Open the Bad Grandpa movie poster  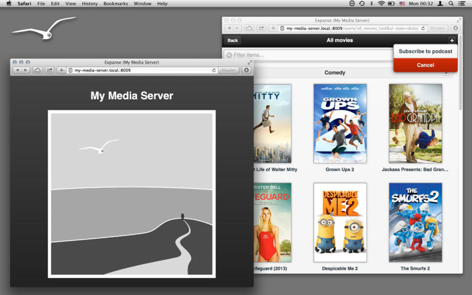(x=415, y=123)
